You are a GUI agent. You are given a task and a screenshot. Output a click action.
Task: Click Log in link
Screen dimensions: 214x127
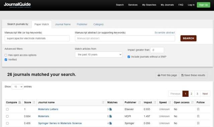click(191, 5)
